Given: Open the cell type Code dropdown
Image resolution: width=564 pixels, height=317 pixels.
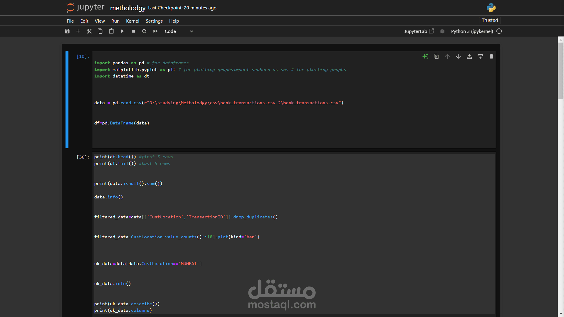Looking at the screenshot, I should coord(179,31).
